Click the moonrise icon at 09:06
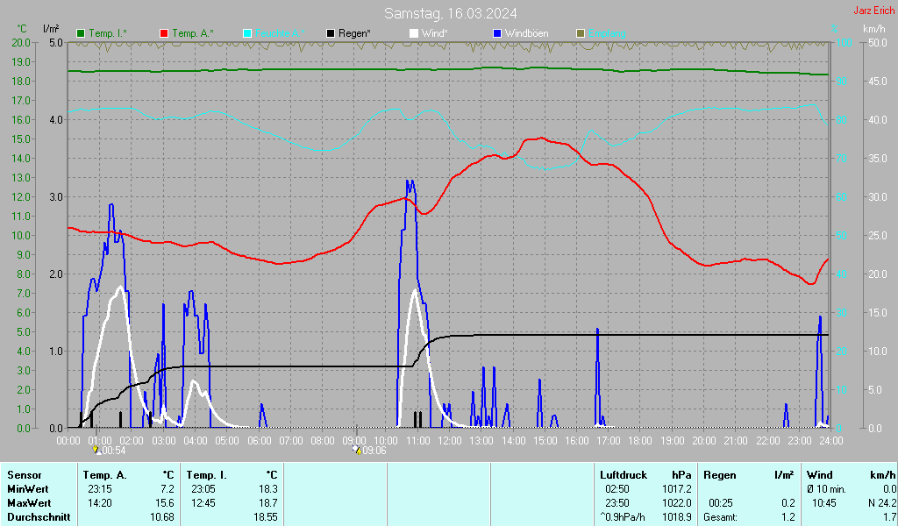The width and height of the screenshot is (898, 526). pos(356,450)
